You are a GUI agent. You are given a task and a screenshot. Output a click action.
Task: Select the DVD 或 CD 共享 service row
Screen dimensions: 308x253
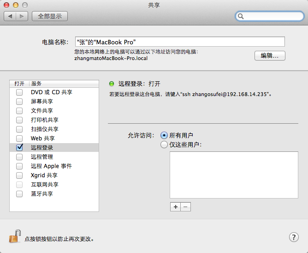pos(54,92)
